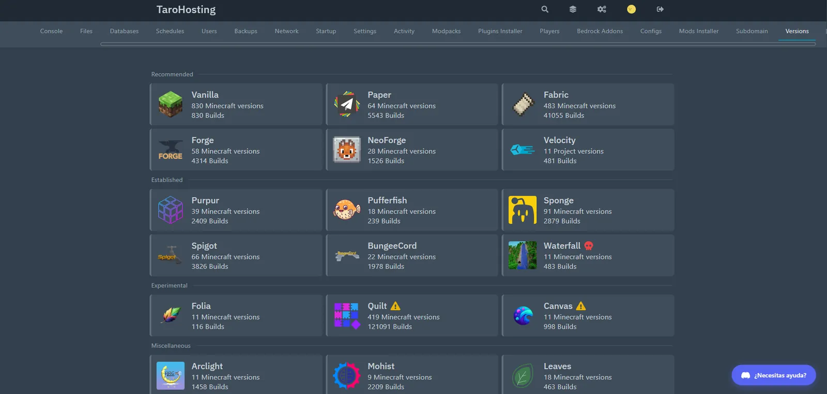Viewport: 827px width, 394px height.
Task: Click '1526 Builds' under NeoForge
Action: pos(386,161)
